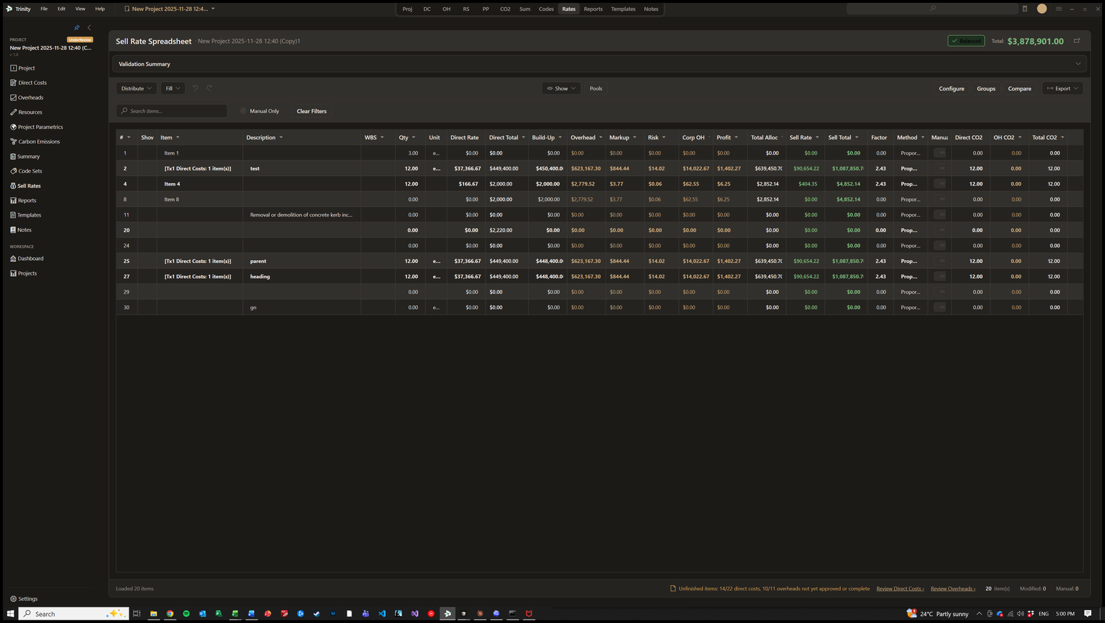This screenshot has width=1105, height=623.
Task: Toggle the Manual switch for Item 4
Action: click(939, 184)
